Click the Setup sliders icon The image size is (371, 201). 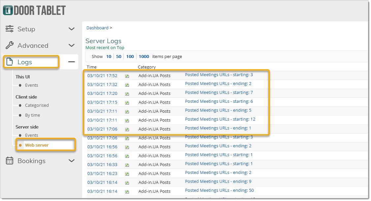pyautogui.click(x=10, y=29)
